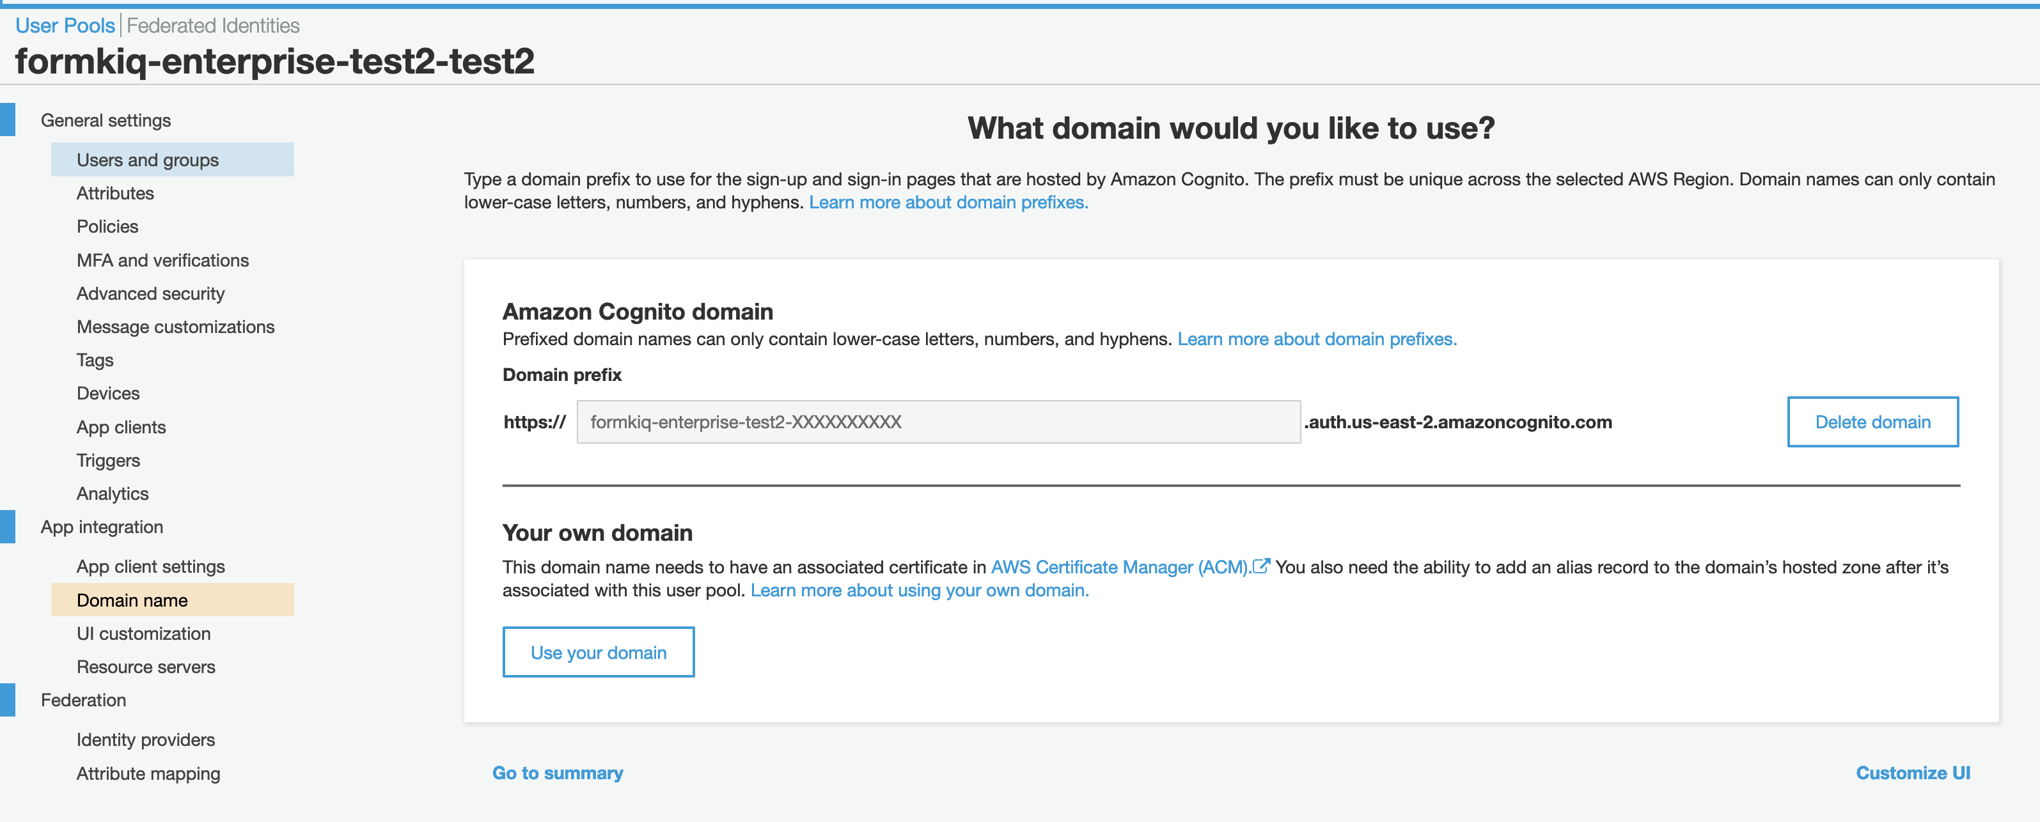Click 'Your own domain' heading

click(x=597, y=533)
